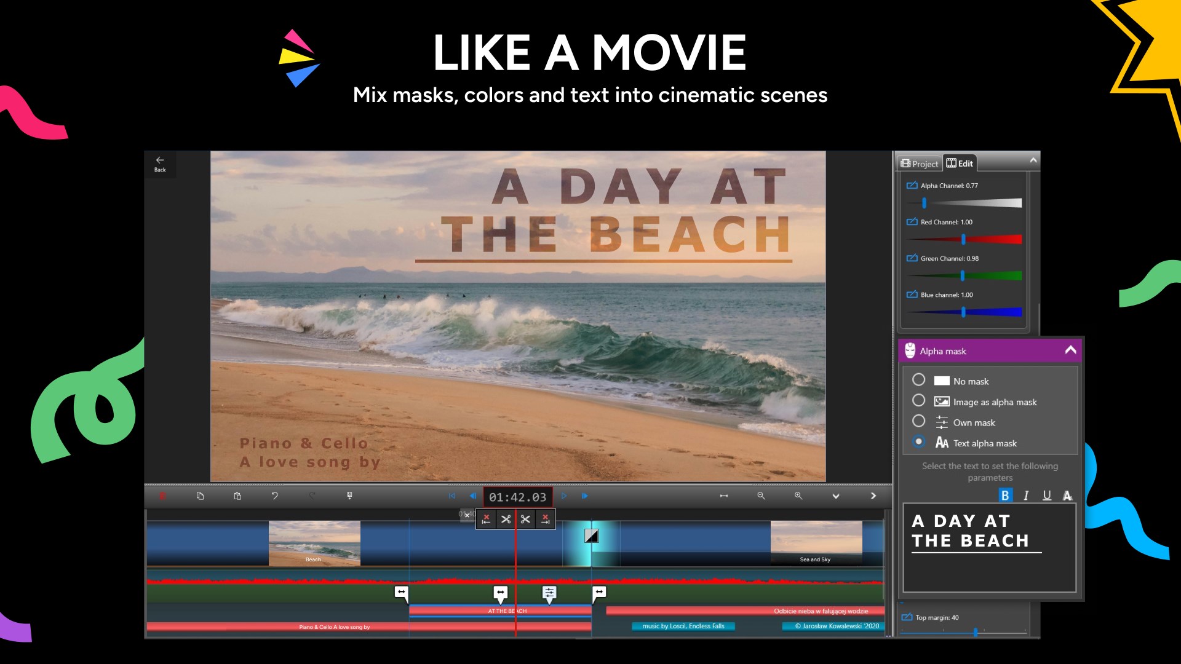Collapse the Alpha mask panel
The image size is (1181, 664).
[1070, 350]
